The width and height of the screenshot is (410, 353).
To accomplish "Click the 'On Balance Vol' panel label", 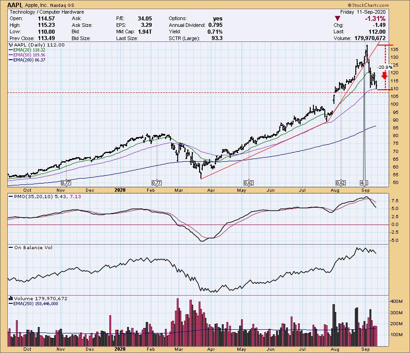I will click(x=33, y=248).
